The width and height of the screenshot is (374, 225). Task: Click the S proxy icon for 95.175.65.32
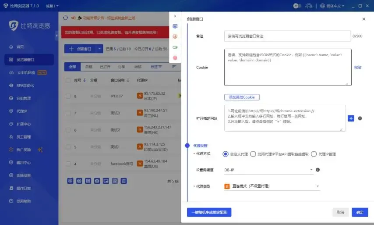pos(140,96)
